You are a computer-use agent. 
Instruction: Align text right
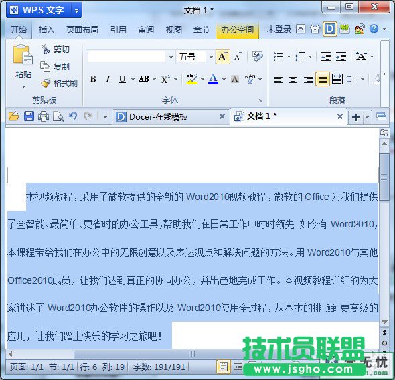coord(308,79)
